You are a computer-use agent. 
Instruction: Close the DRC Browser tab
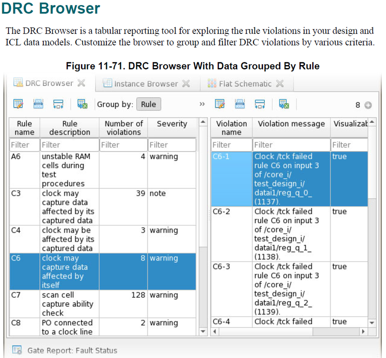[81, 83]
